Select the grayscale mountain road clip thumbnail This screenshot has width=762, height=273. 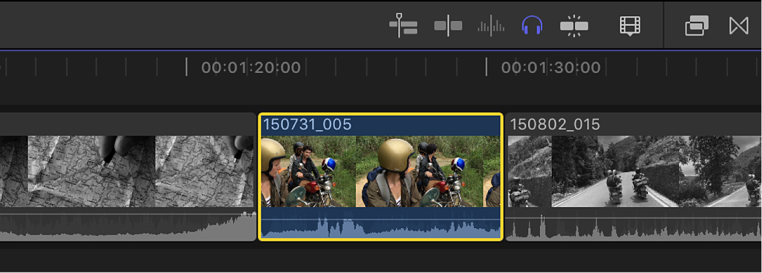point(631,171)
